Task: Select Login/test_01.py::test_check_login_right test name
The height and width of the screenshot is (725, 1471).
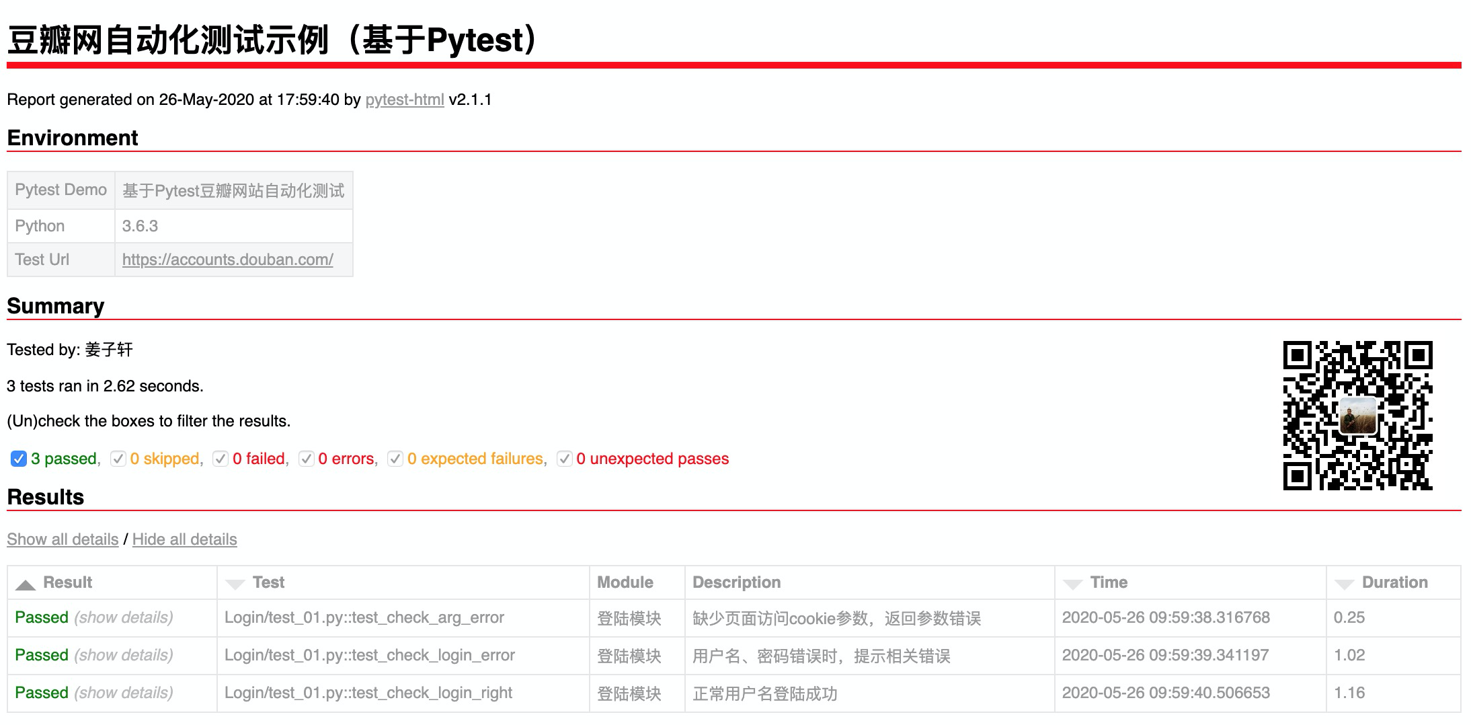Action: point(368,693)
